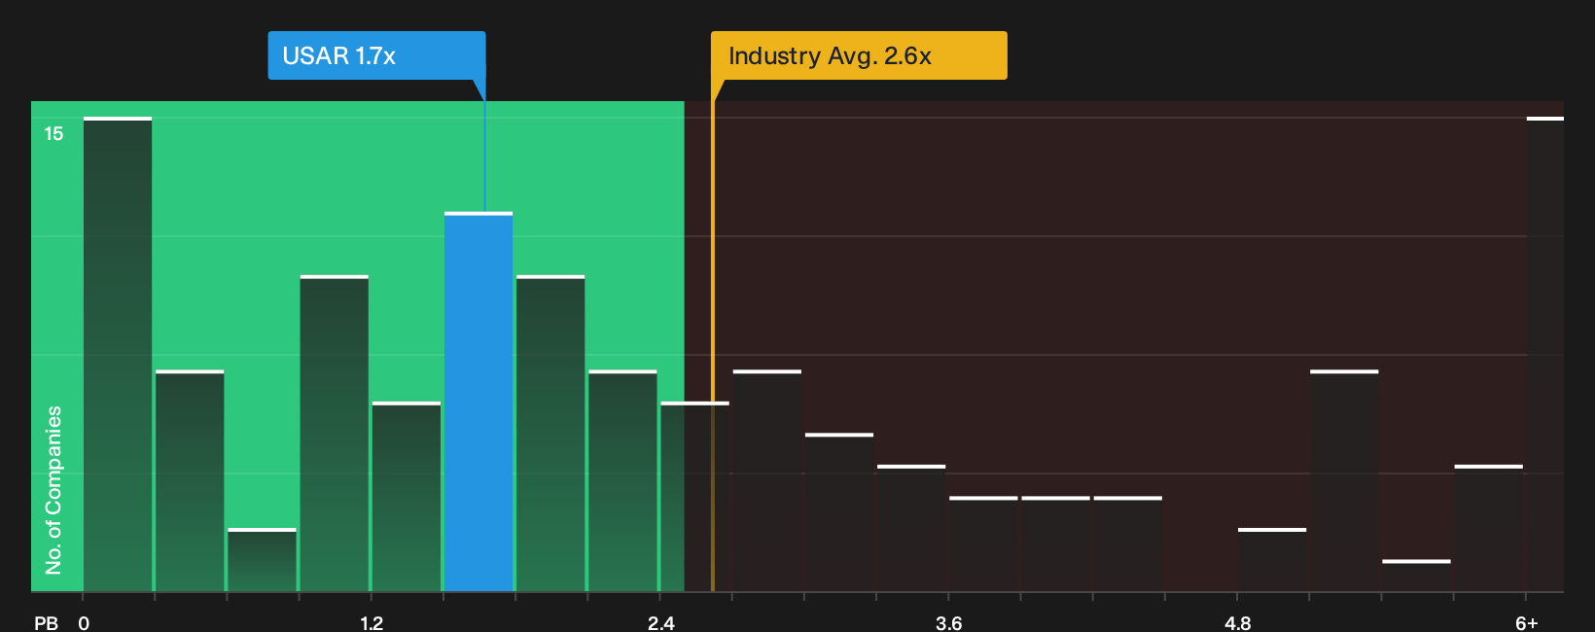
Task: Select the highlighted blue USAR histogram bar
Action: 478,402
